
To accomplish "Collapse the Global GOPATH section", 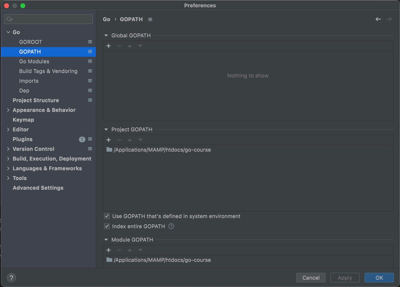I will pos(106,36).
